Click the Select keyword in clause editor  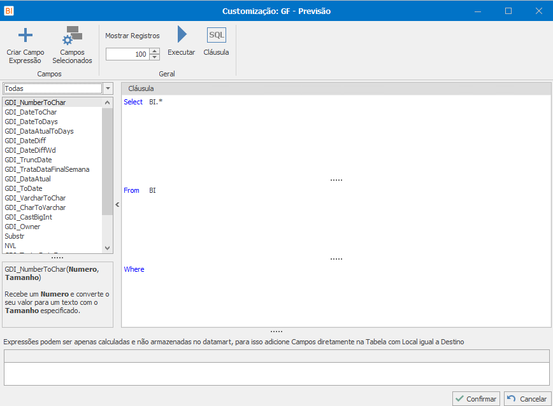point(133,102)
